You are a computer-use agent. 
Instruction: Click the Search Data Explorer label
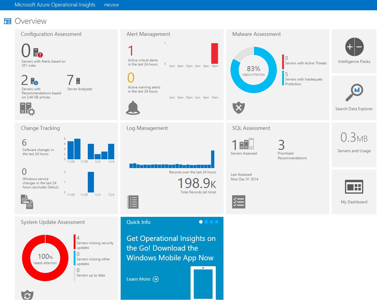354,109
